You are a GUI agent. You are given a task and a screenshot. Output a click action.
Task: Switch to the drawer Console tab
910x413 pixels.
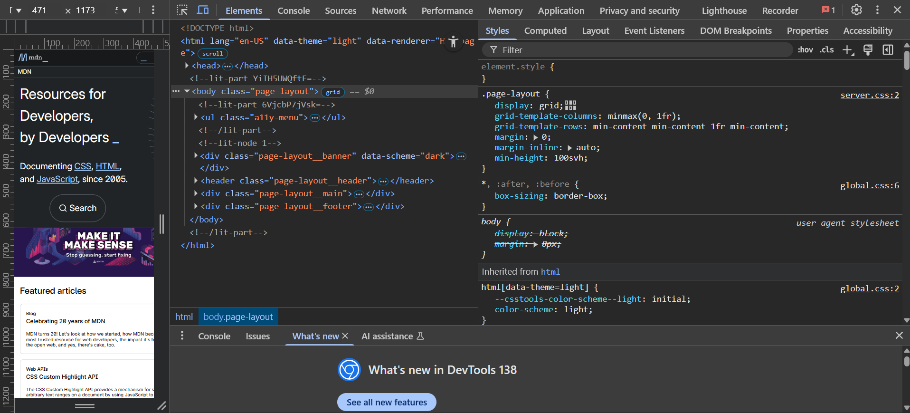pos(214,336)
